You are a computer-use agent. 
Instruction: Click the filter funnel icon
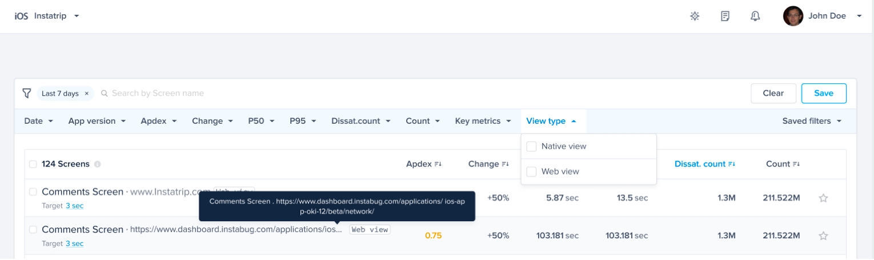26,93
